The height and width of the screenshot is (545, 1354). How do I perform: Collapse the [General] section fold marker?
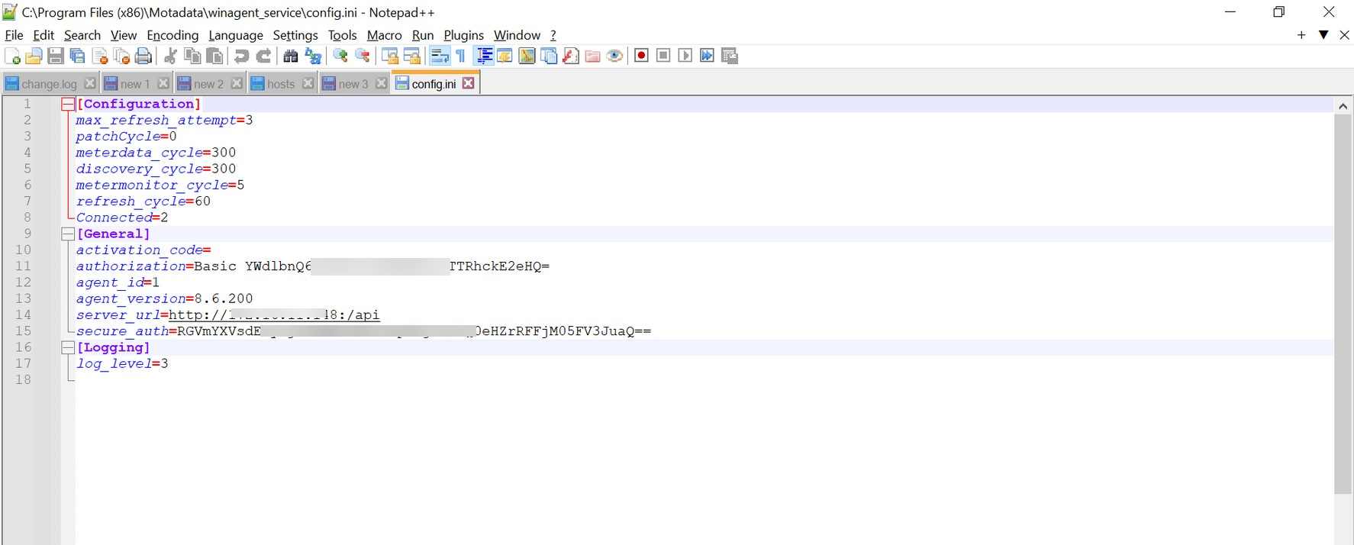[68, 234]
